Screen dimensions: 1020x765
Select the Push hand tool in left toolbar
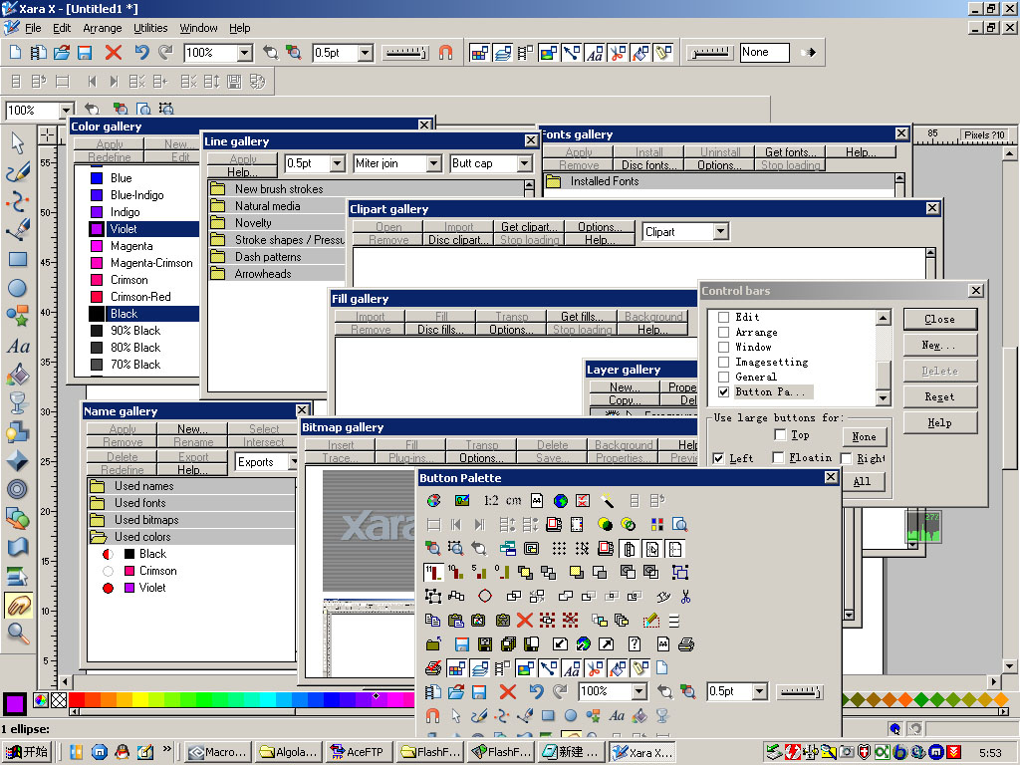[18, 605]
